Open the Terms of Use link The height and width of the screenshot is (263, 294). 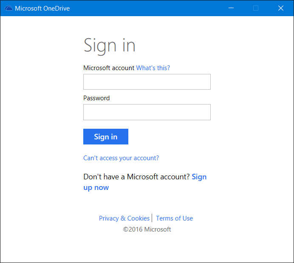pos(174,218)
